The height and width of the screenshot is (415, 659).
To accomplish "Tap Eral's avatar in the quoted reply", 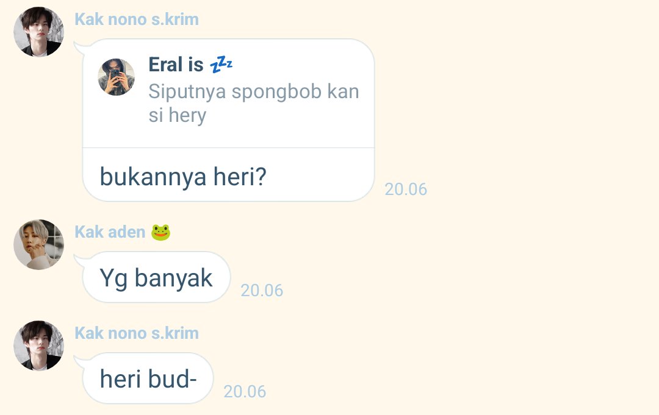I will click(x=117, y=77).
